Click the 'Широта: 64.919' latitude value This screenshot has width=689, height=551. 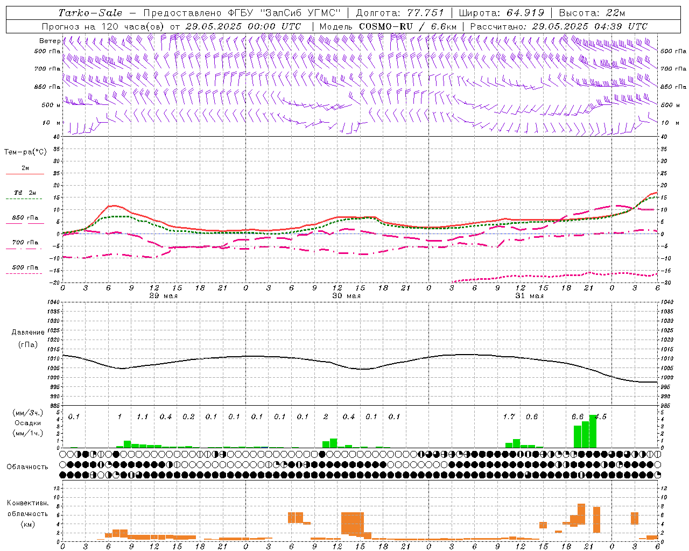(501, 13)
